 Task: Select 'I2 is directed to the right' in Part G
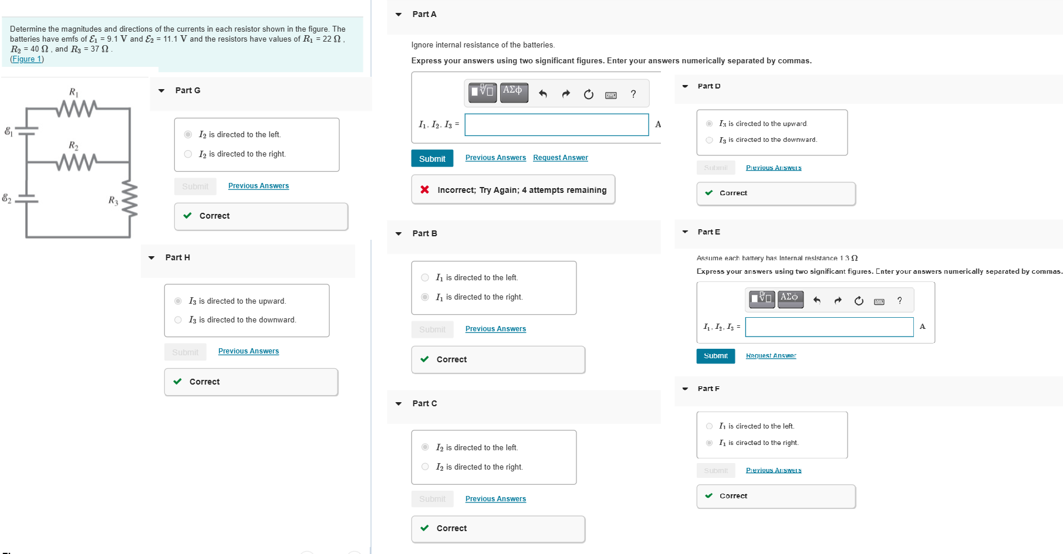[188, 154]
